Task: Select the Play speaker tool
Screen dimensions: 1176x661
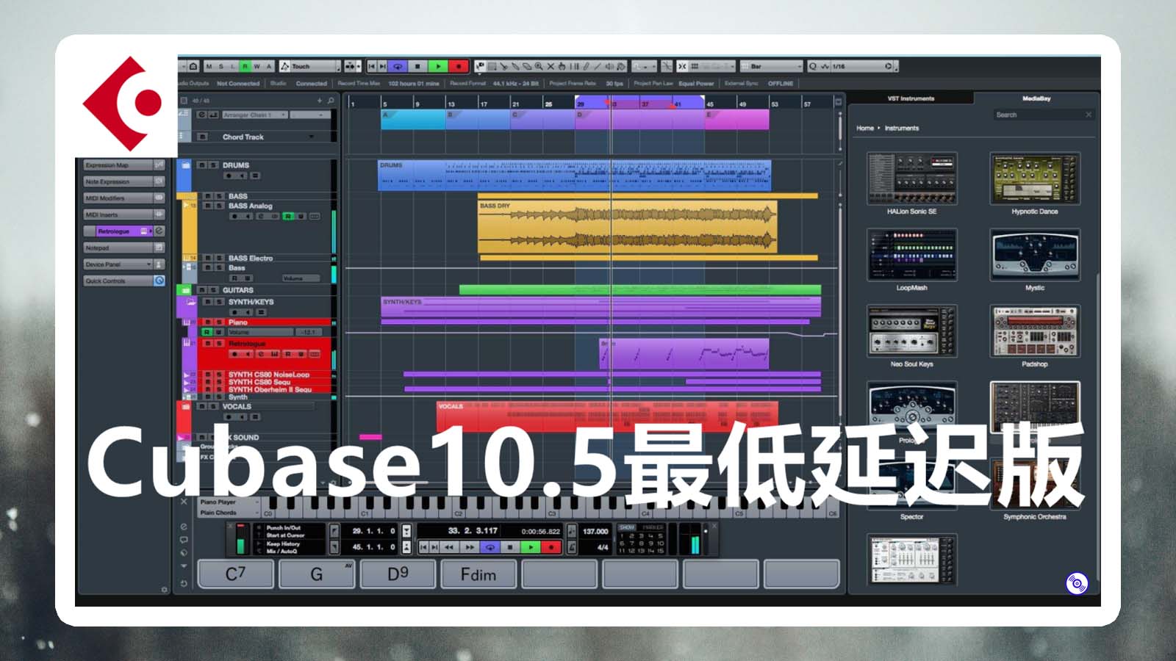Action: tap(609, 66)
